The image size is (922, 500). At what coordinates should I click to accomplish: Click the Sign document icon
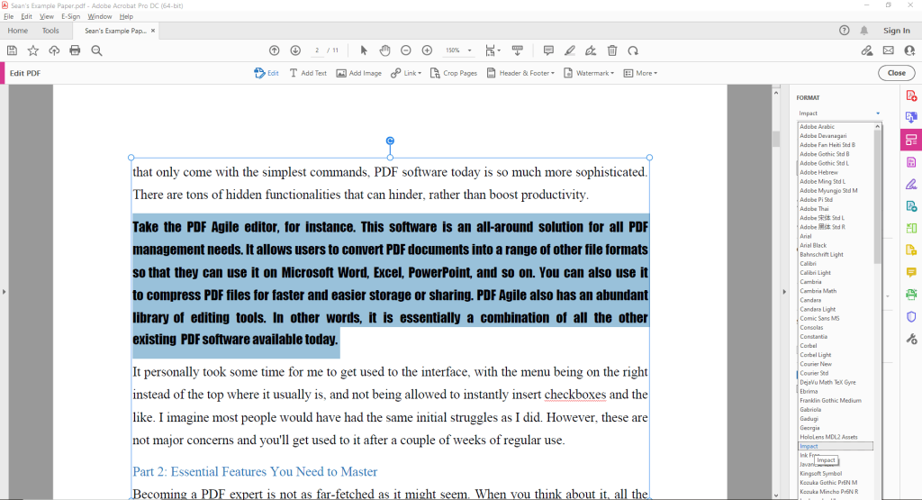coord(591,50)
